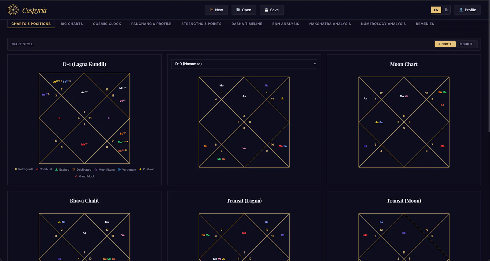490x261 pixels.
Task: Click the purple AL marker in D-1 chart
Action: tap(109, 118)
